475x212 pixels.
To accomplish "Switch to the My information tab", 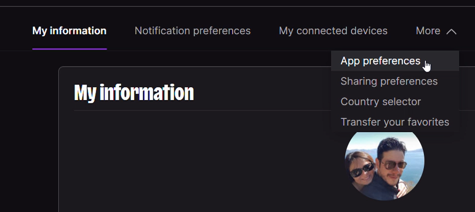I will (69, 31).
